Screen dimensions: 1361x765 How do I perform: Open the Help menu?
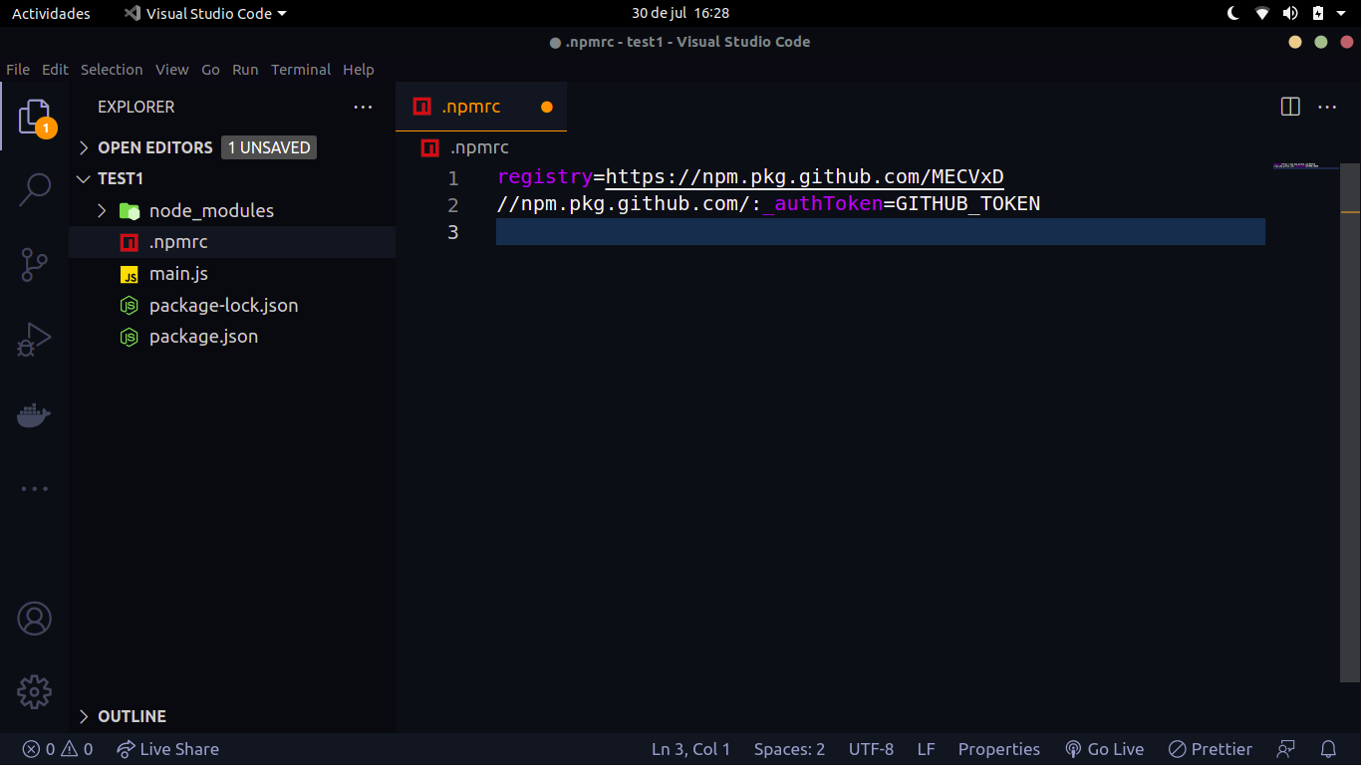(359, 70)
